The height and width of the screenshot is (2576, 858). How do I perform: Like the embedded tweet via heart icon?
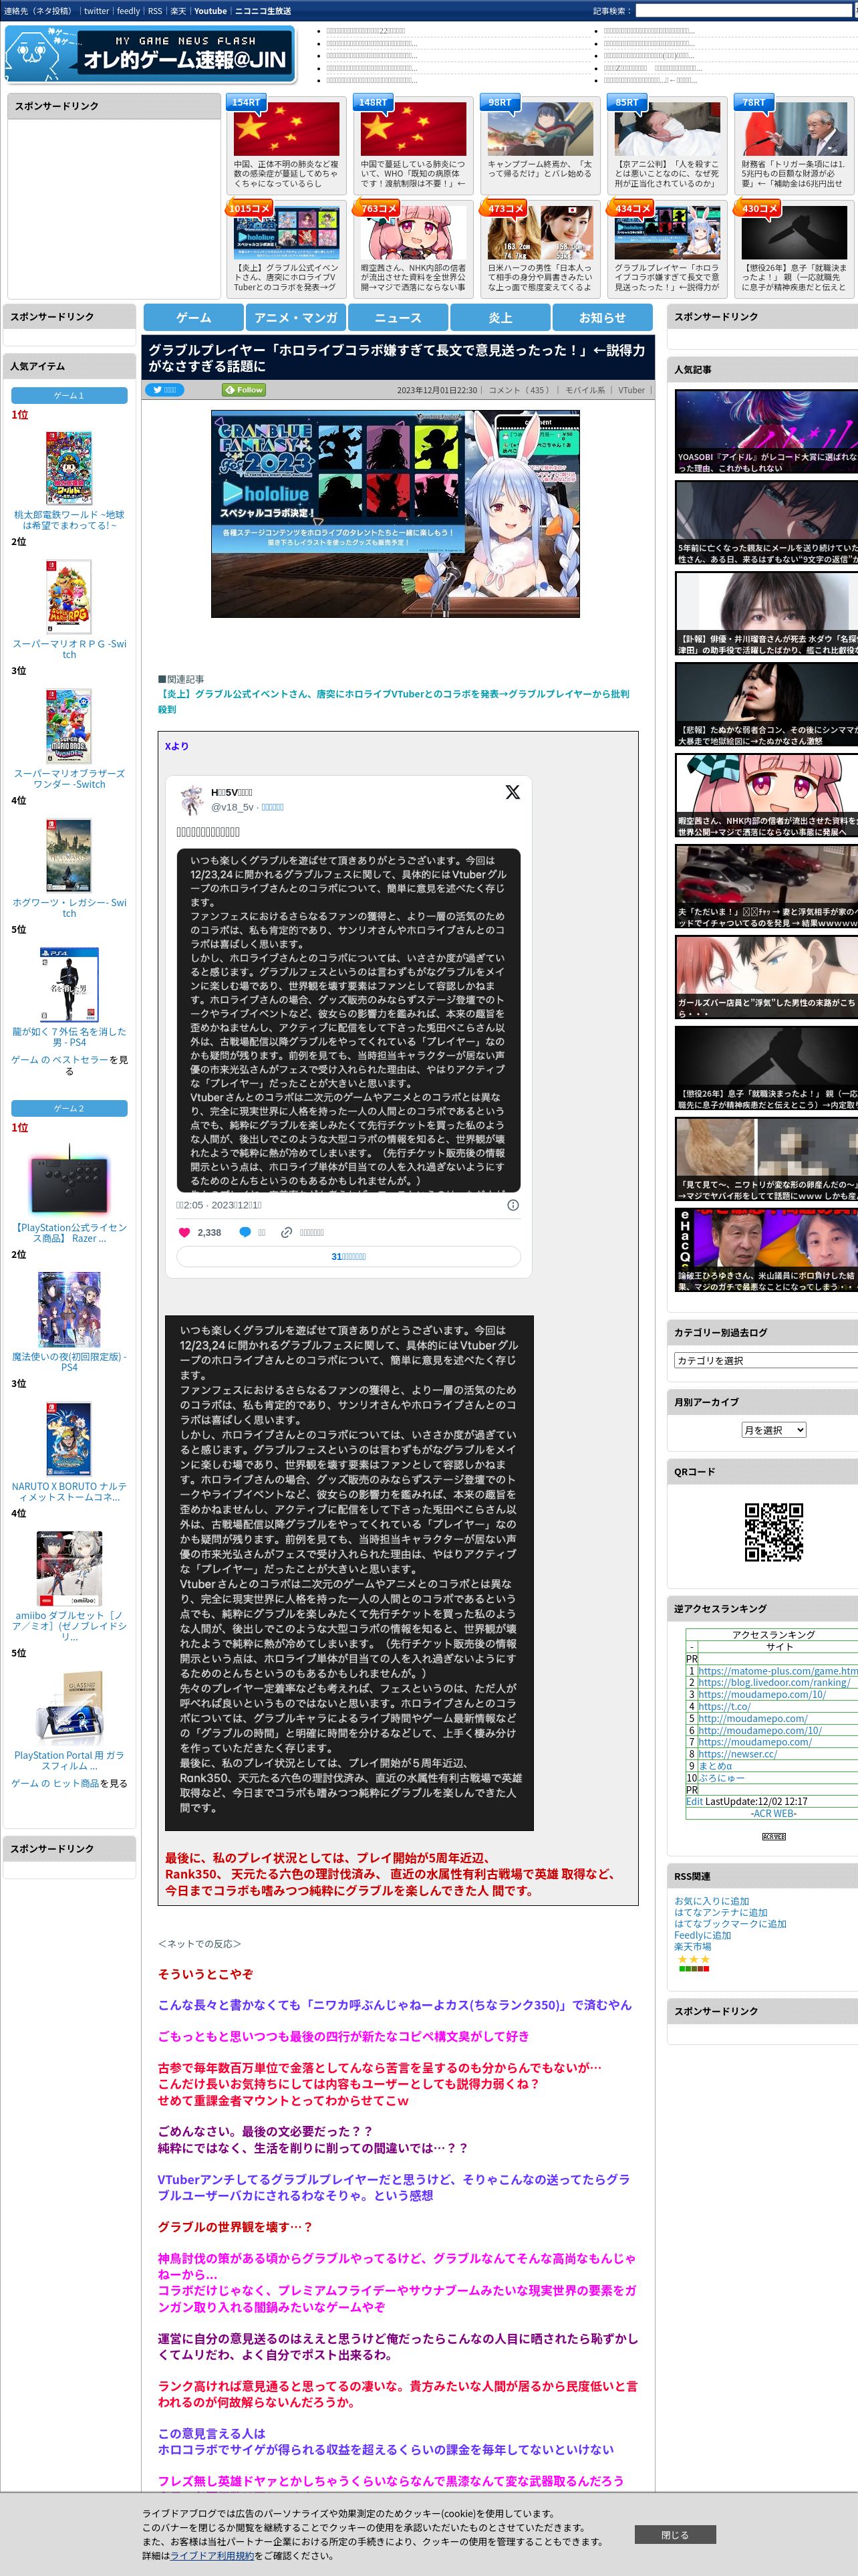[x=184, y=1232]
